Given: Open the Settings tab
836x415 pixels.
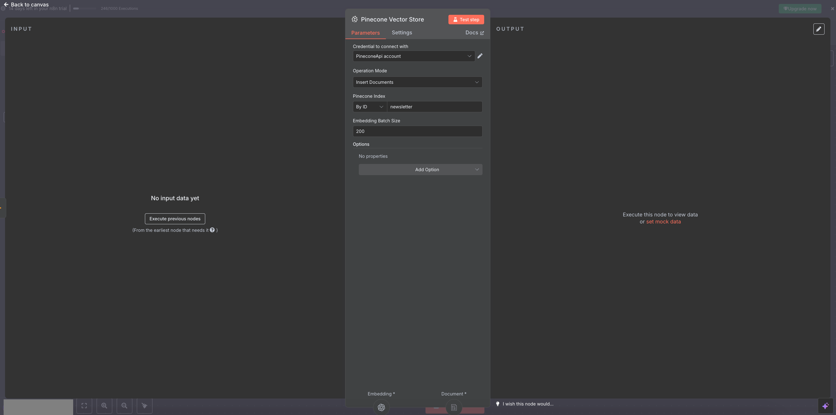Looking at the screenshot, I should [402, 32].
